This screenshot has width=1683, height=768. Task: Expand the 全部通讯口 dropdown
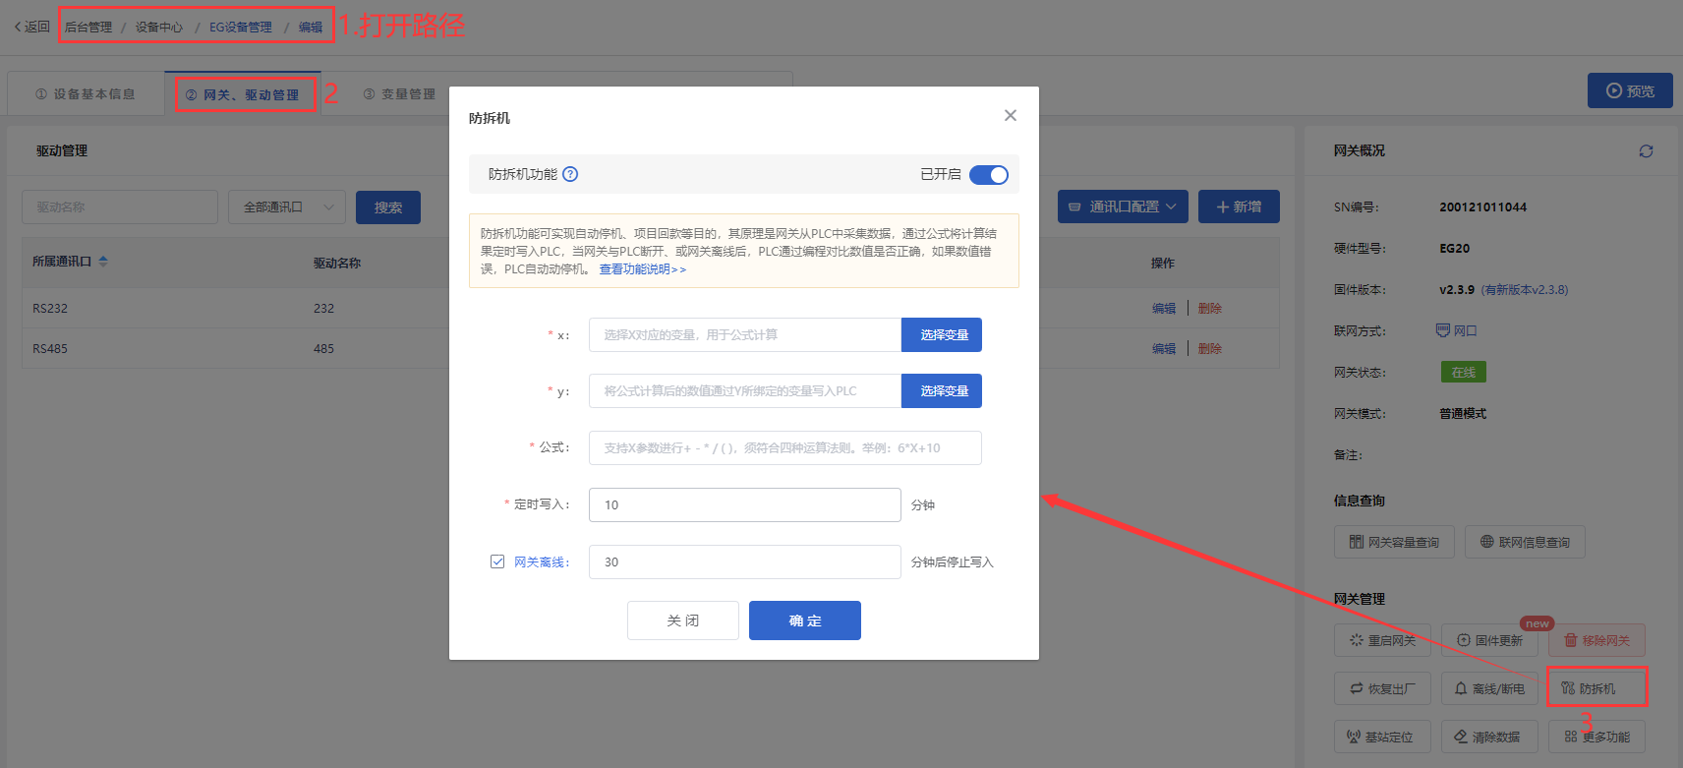[x=287, y=207]
